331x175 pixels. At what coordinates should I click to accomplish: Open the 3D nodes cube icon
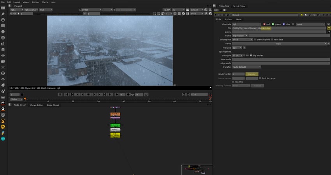(3, 61)
